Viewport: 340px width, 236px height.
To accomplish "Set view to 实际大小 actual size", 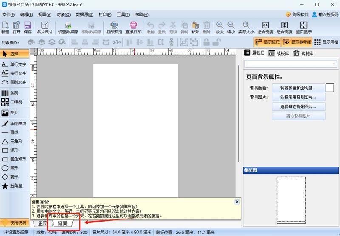I will tap(246, 28).
